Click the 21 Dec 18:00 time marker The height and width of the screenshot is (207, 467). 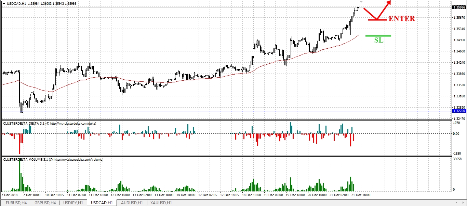coord(361,195)
